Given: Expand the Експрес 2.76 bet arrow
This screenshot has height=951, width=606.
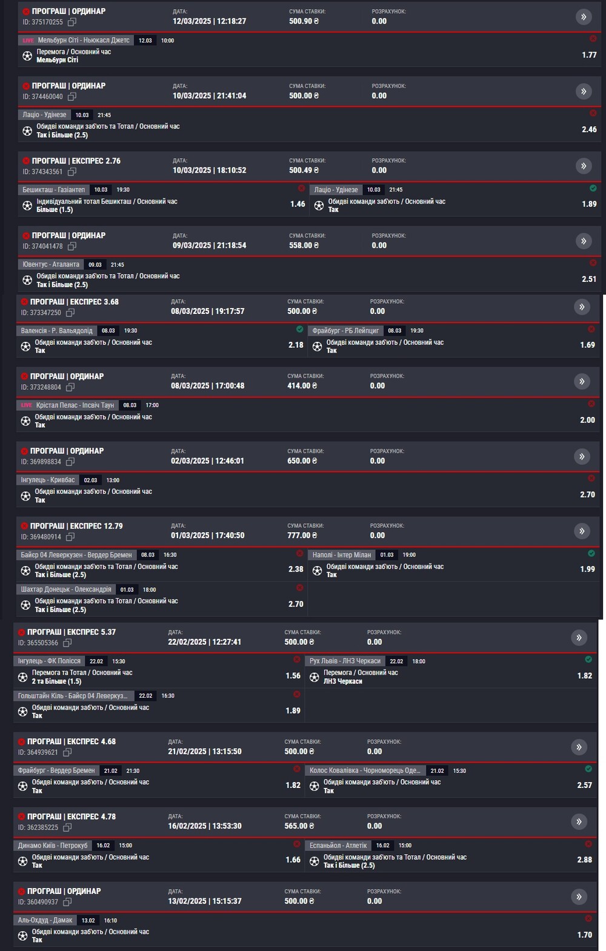Looking at the screenshot, I should click(x=584, y=166).
